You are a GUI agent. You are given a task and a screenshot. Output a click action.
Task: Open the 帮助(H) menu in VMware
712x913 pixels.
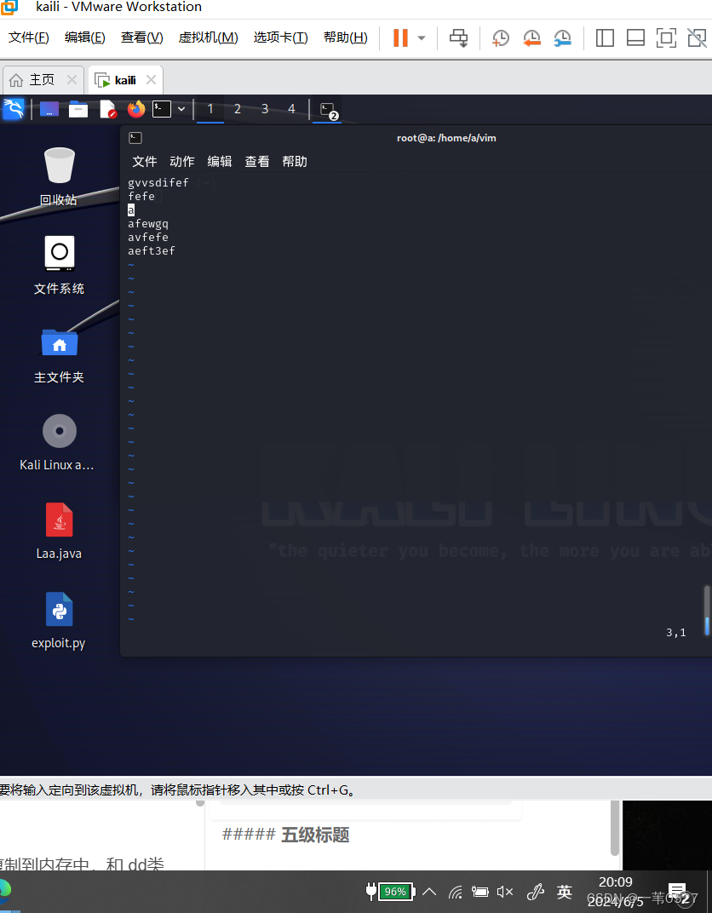pyautogui.click(x=346, y=37)
